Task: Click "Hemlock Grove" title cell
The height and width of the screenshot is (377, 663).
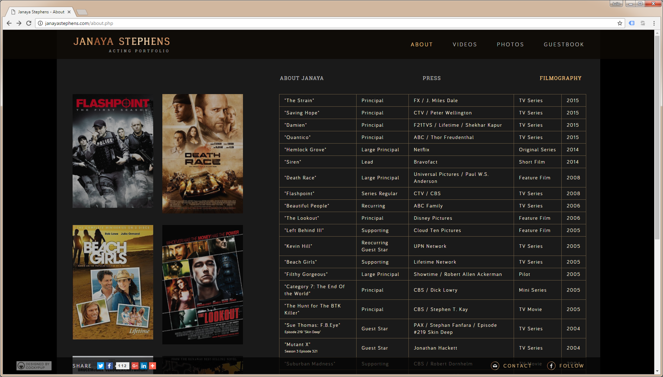Action: click(318, 150)
